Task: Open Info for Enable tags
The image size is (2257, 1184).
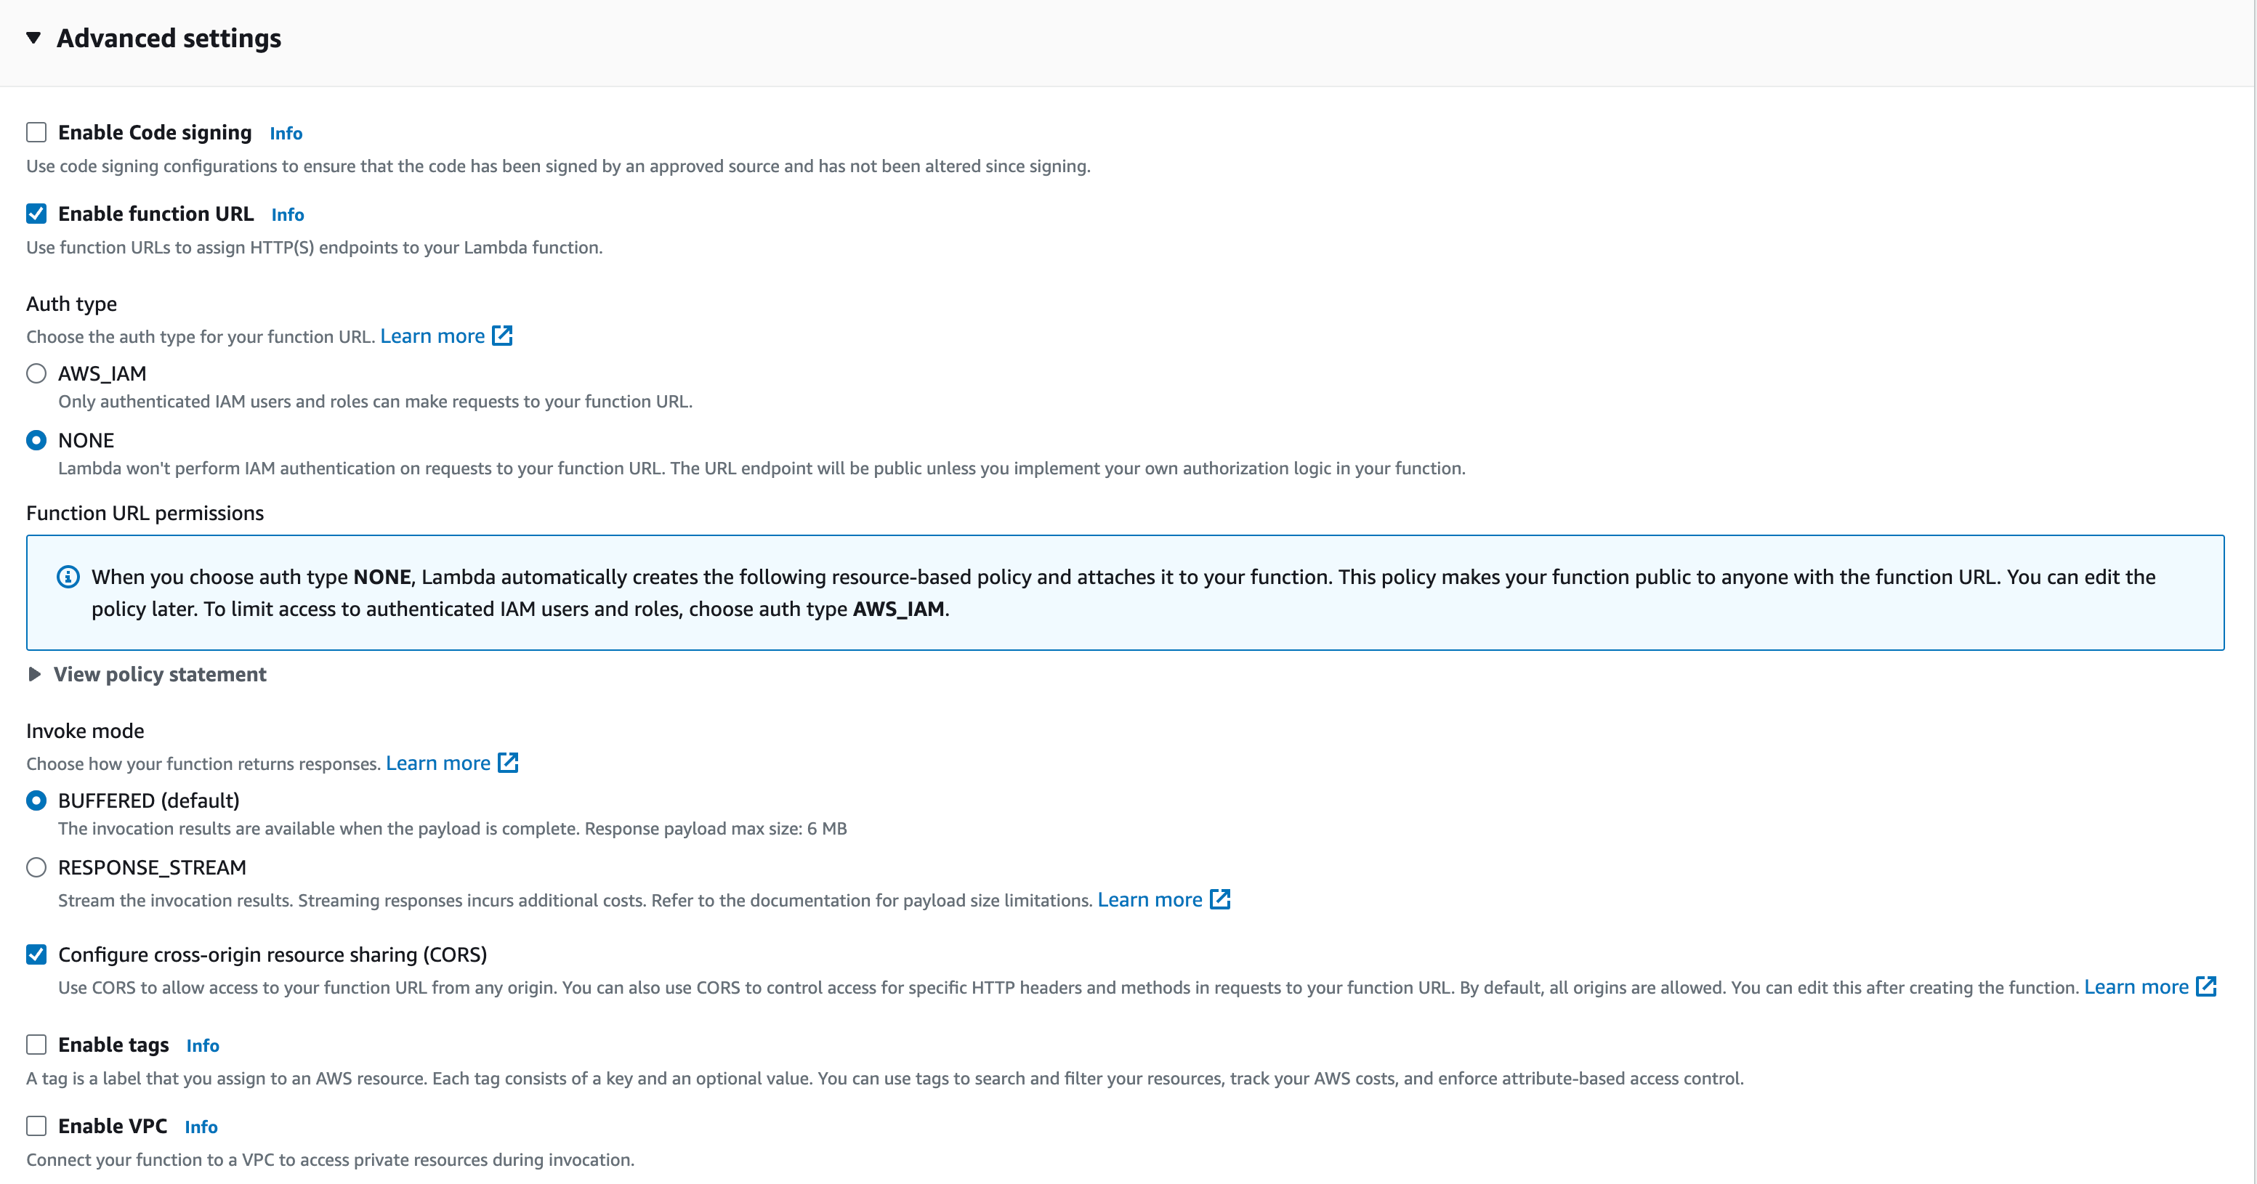Action: (x=203, y=1046)
